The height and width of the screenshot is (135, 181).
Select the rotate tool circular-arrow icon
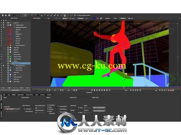[x=68, y=15]
